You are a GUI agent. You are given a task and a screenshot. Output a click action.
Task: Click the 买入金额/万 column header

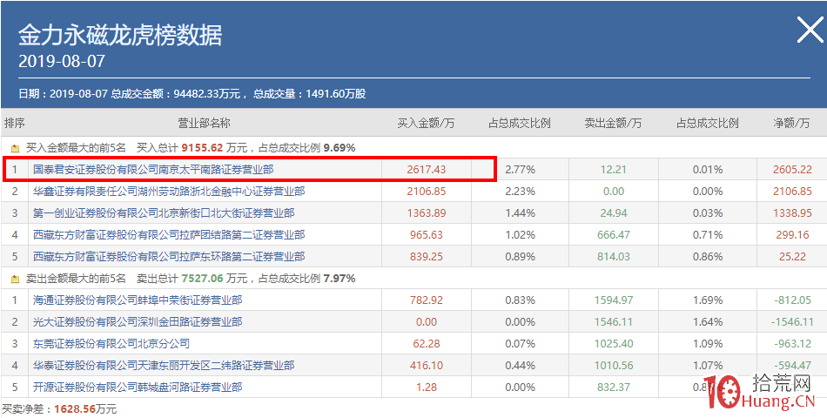tap(427, 123)
